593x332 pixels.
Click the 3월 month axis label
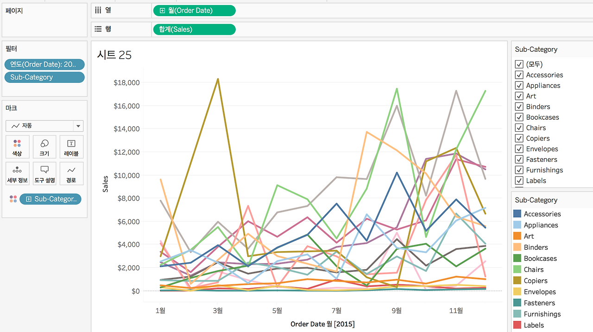[x=218, y=310]
